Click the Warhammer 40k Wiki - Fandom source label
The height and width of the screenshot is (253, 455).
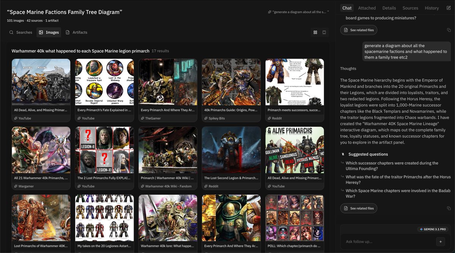(166, 186)
